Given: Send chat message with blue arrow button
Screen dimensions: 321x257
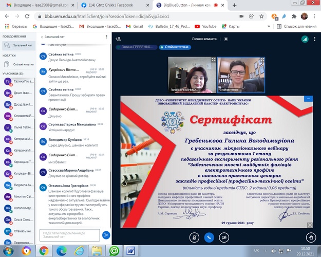Looking at the screenshot, I should click(106, 235).
